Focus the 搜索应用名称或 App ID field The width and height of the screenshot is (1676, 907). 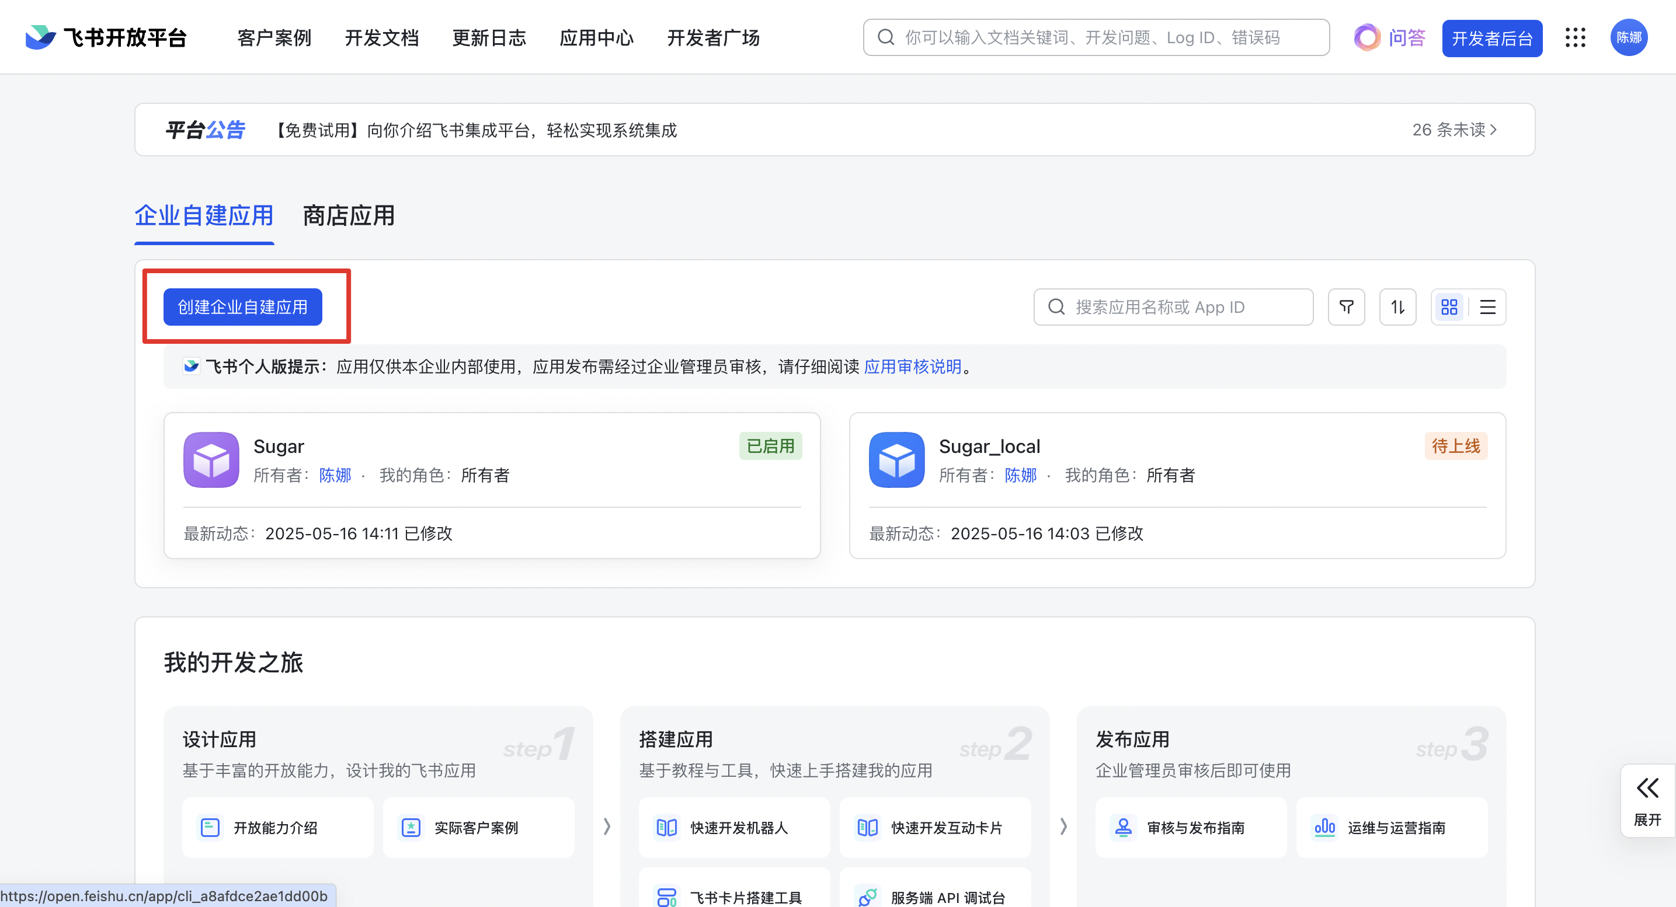[x=1173, y=307]
